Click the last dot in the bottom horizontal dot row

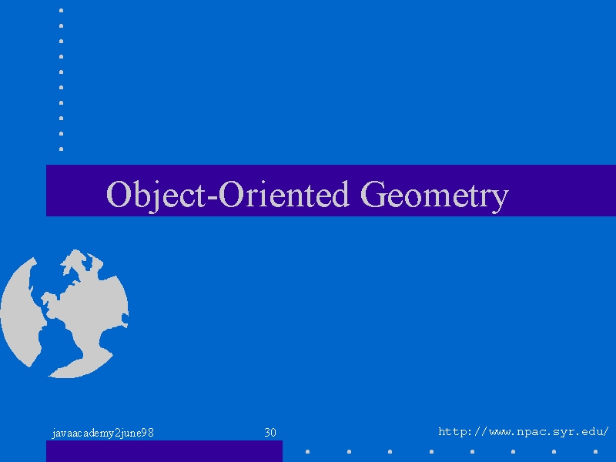595,452
